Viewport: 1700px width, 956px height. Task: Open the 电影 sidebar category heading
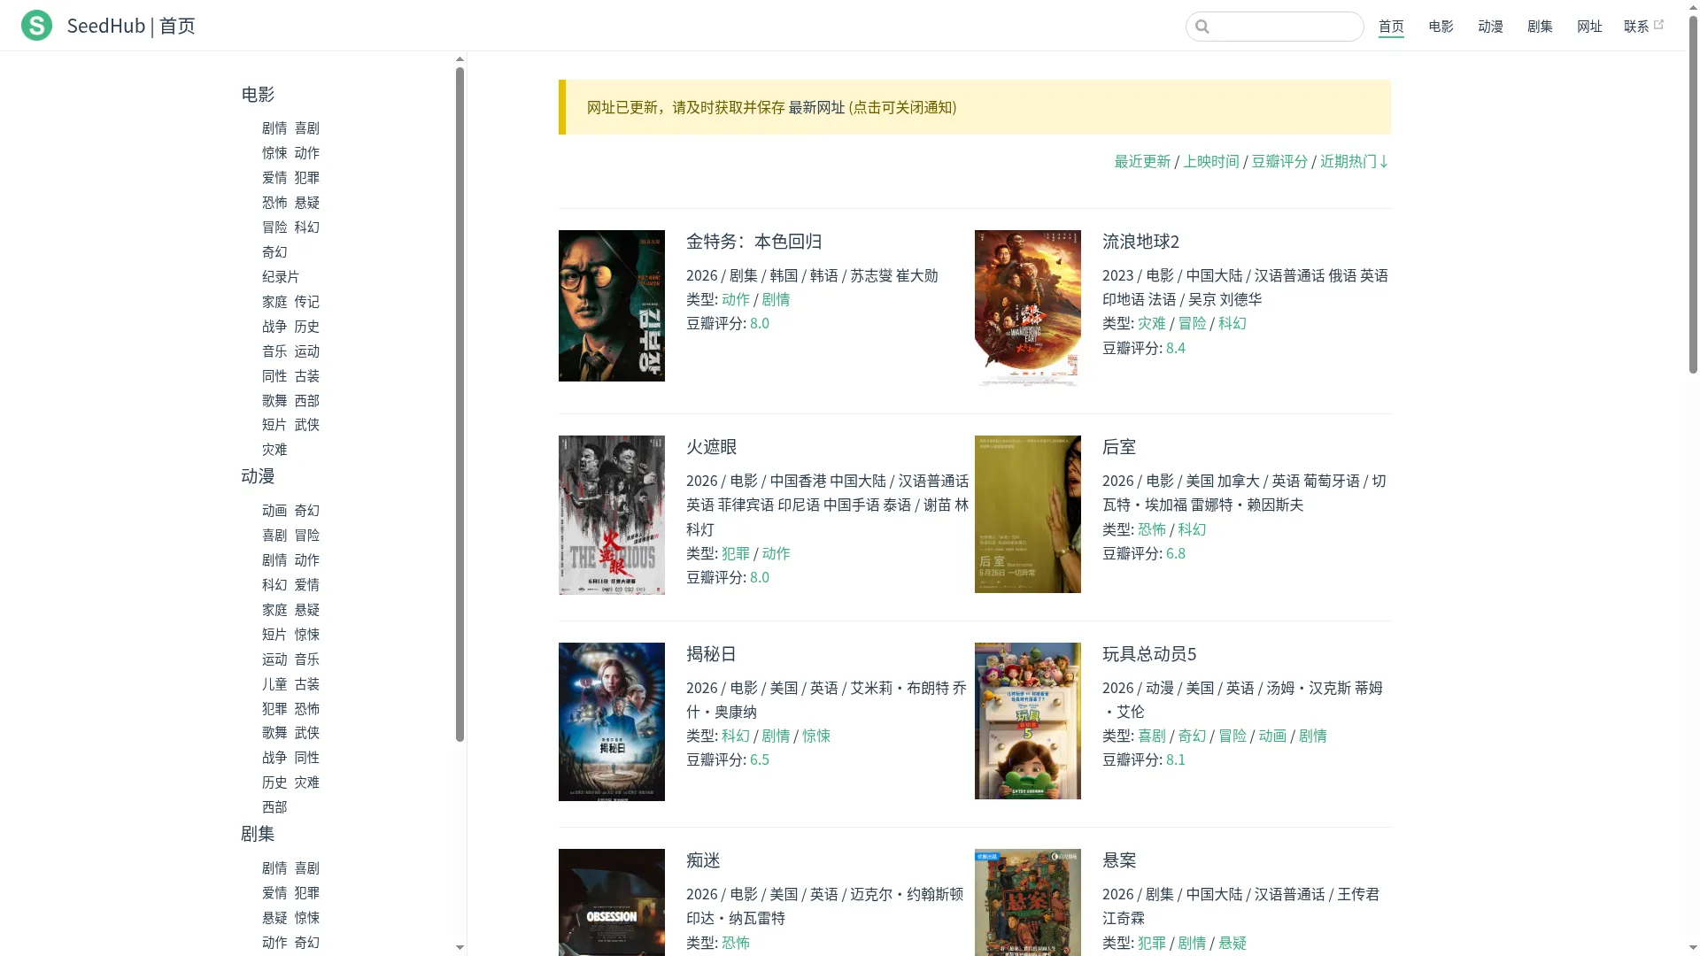tap(258, 95)
